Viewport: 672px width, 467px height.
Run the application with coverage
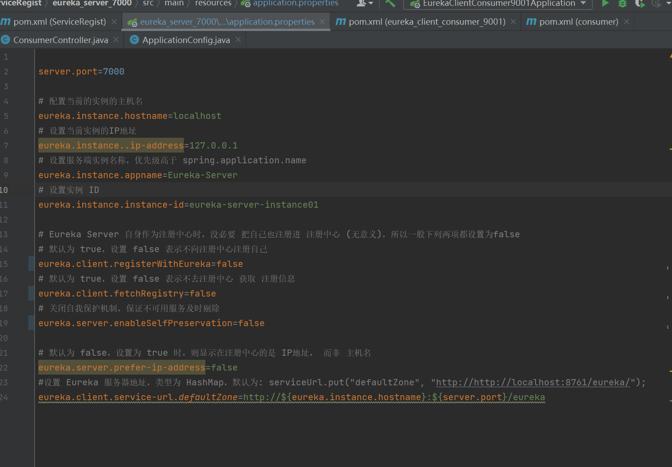tap(640, 4)
